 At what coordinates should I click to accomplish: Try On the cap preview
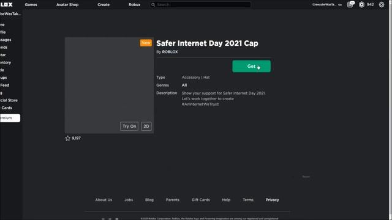(x=129, y=127)
